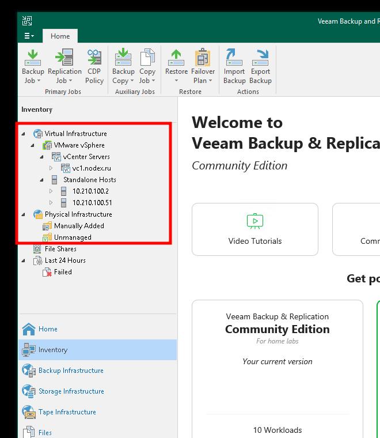Open the Video Tutorials card

(x=255, y=229)
